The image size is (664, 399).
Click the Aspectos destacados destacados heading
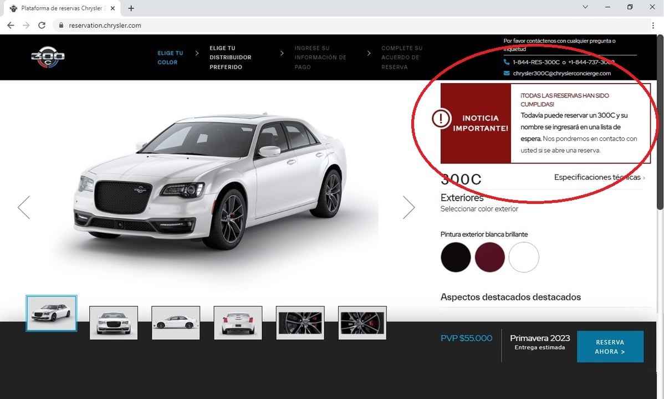(x=510, y=297)
